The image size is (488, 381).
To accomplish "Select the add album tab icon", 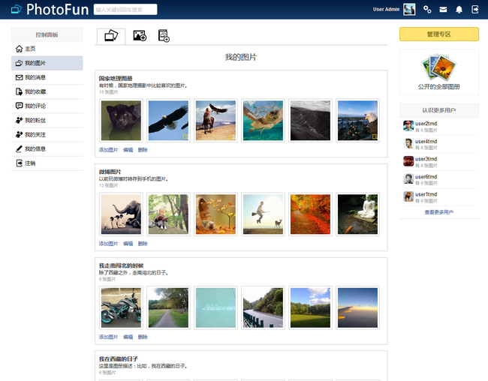I will tap(164, 36).
